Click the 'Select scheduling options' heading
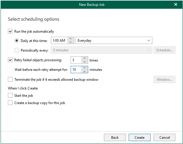The width and height of the screenshot is (183, 144). pos(34,19)
